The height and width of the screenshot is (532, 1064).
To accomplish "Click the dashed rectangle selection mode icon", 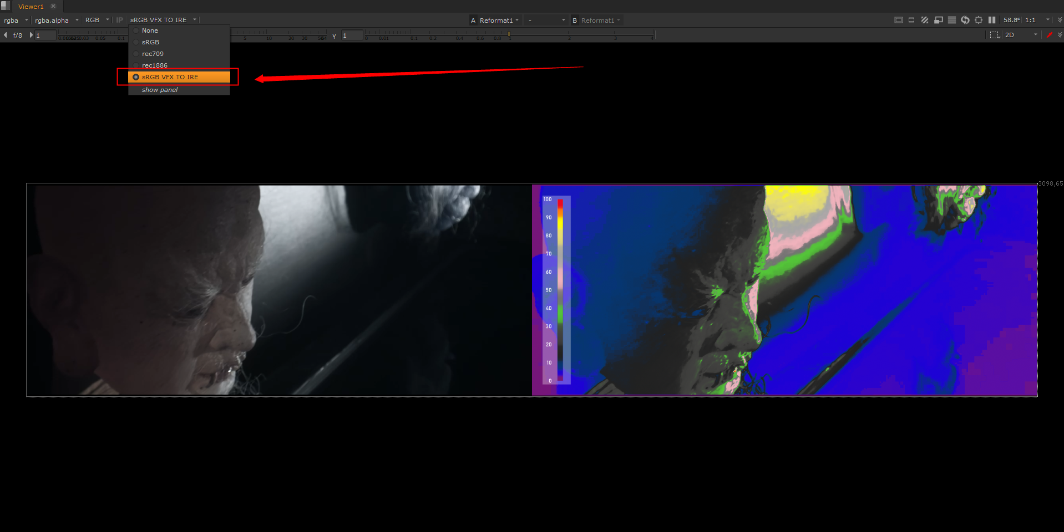I will click(994, 35).
